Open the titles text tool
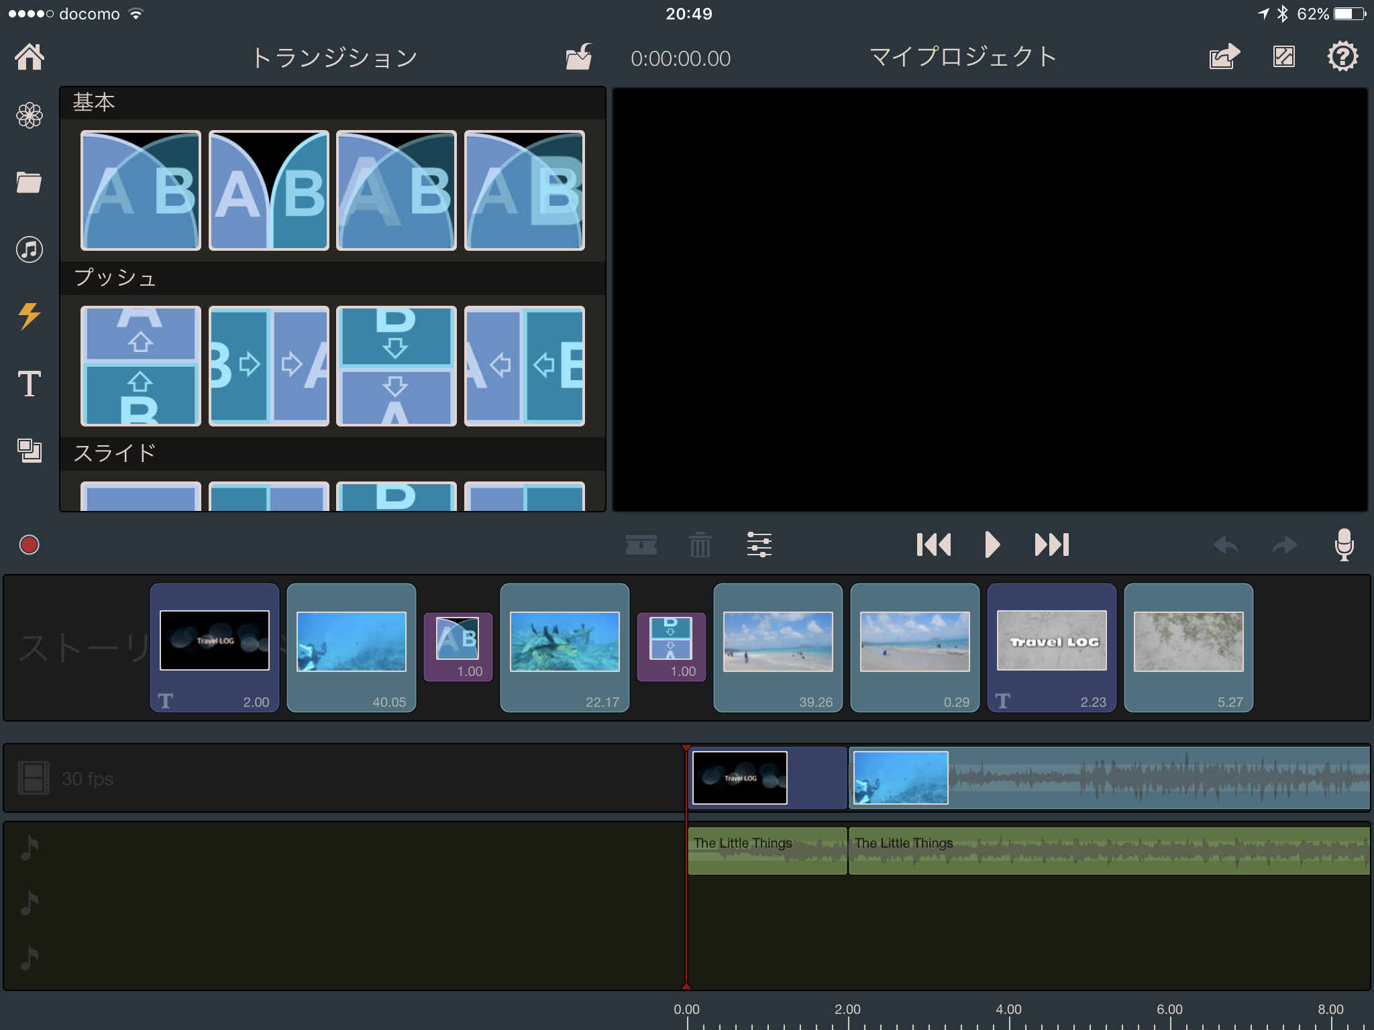Image resolution: width=1374 pixels, height=1030 pixels. tap(30, 384)
